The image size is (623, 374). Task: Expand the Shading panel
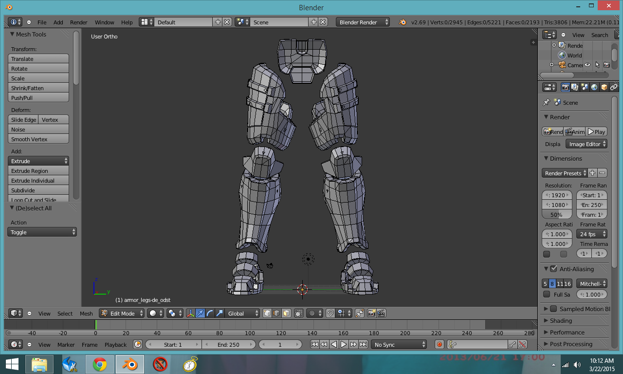(561, 321)
